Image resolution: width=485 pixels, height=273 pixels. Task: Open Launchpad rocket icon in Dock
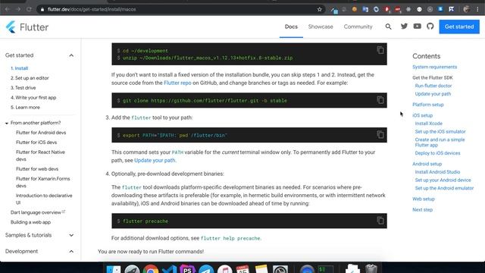(x=132, y=269)
